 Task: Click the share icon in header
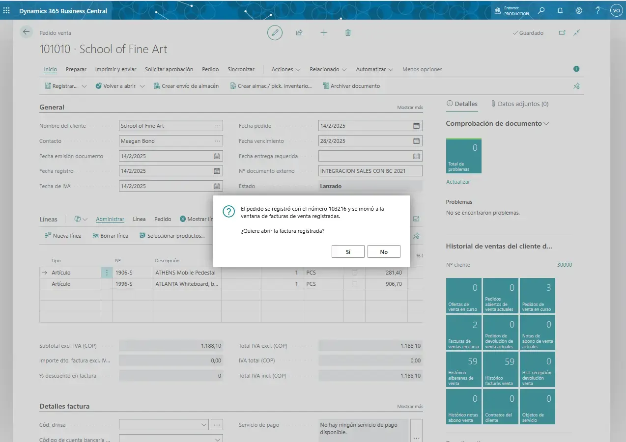coord(299,33)
